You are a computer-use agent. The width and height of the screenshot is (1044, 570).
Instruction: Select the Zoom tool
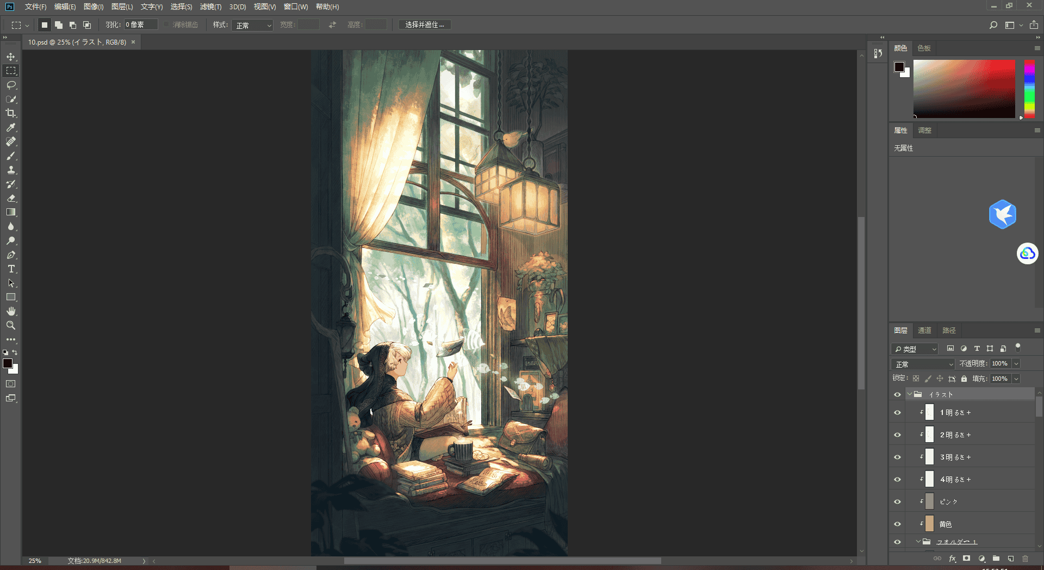pos(11,325)
